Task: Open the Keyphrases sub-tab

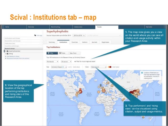Action: [x=105, y=42]
